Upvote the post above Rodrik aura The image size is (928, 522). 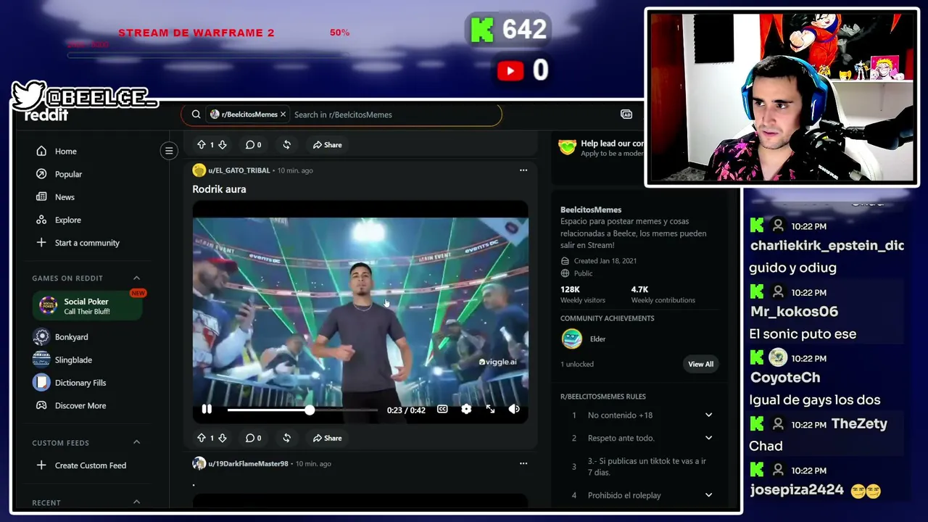pyautogui.click(x=202, y=145)
